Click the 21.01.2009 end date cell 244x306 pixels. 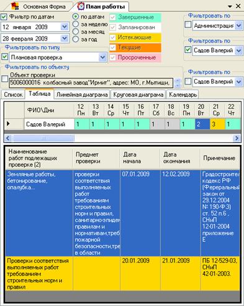[180, 274]
